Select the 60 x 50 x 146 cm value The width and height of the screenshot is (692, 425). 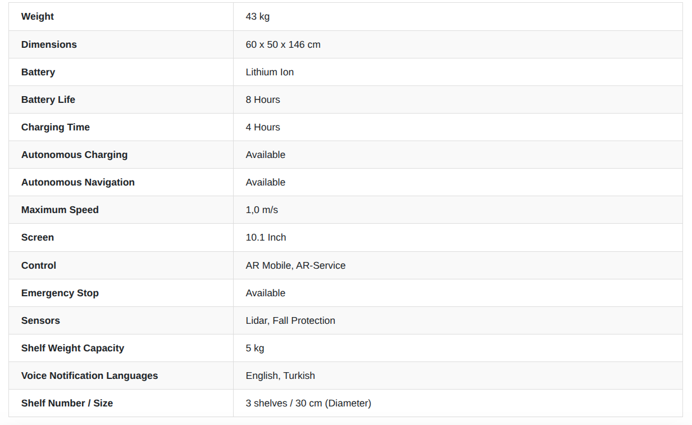(283, 44)
